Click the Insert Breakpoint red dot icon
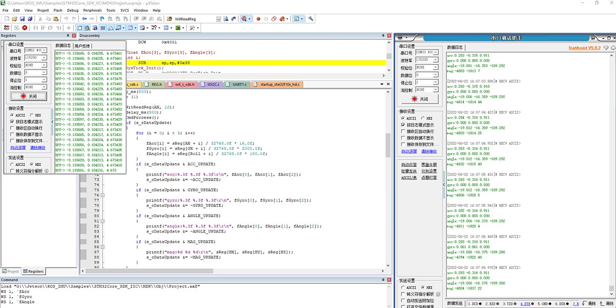Image resolution: width=616 pixels, height=308 pixels. pyautogui.click(x=258, y=18)
